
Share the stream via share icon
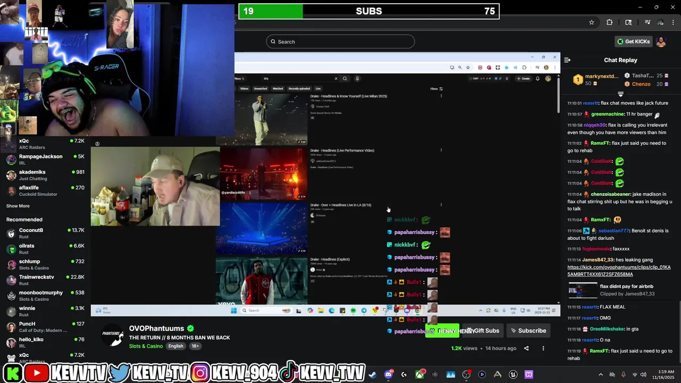526,348
